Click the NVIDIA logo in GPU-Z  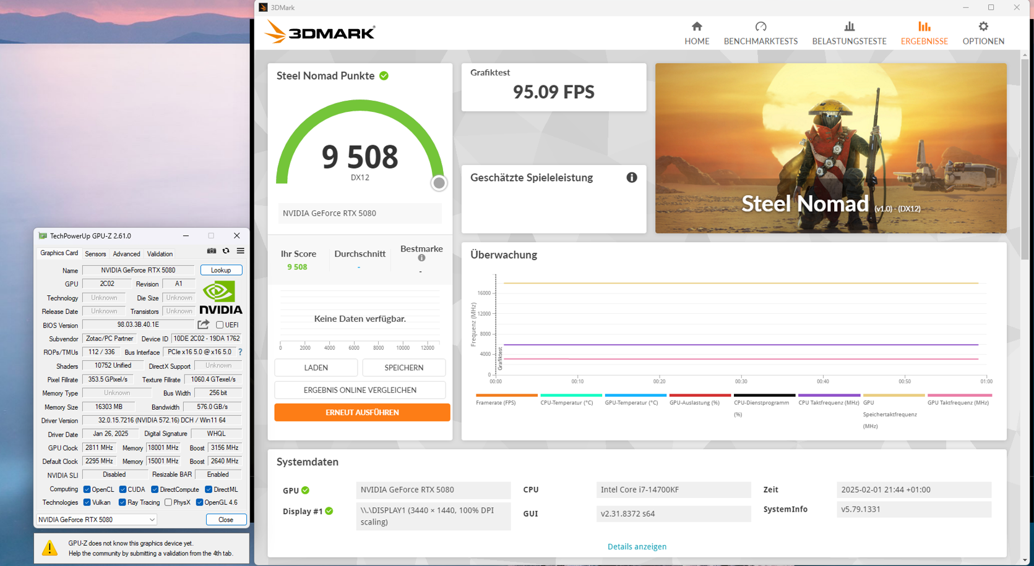click(221, 298)
